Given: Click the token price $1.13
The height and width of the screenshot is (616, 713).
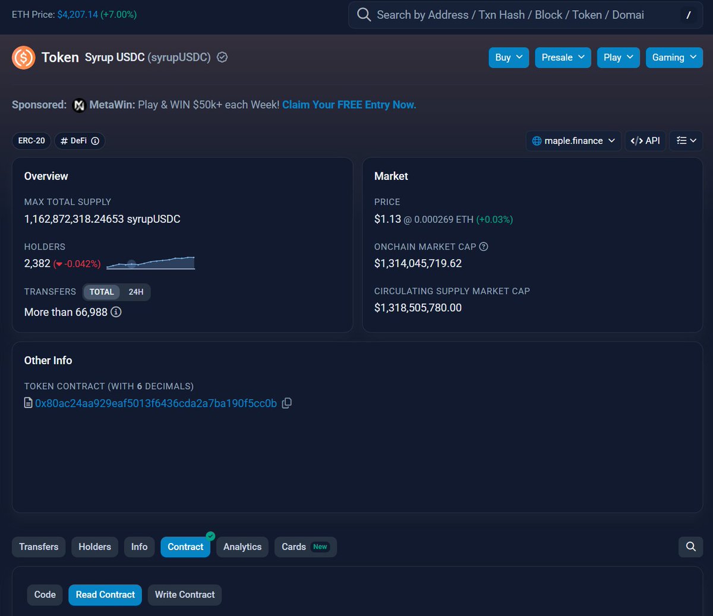Looking at the screenshot, I should click(387, 219).
